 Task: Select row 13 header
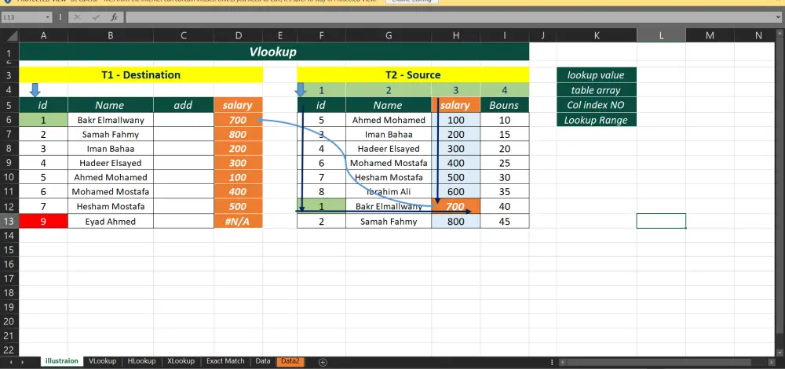coord(9,221)
